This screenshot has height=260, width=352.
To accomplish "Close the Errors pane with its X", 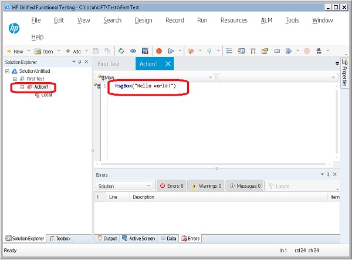I will (x=335, y=174).
